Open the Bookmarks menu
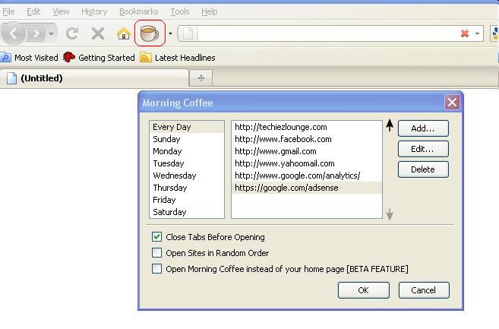Image resolution: width=499 pixels, height=329 pixels. (139, 11)
